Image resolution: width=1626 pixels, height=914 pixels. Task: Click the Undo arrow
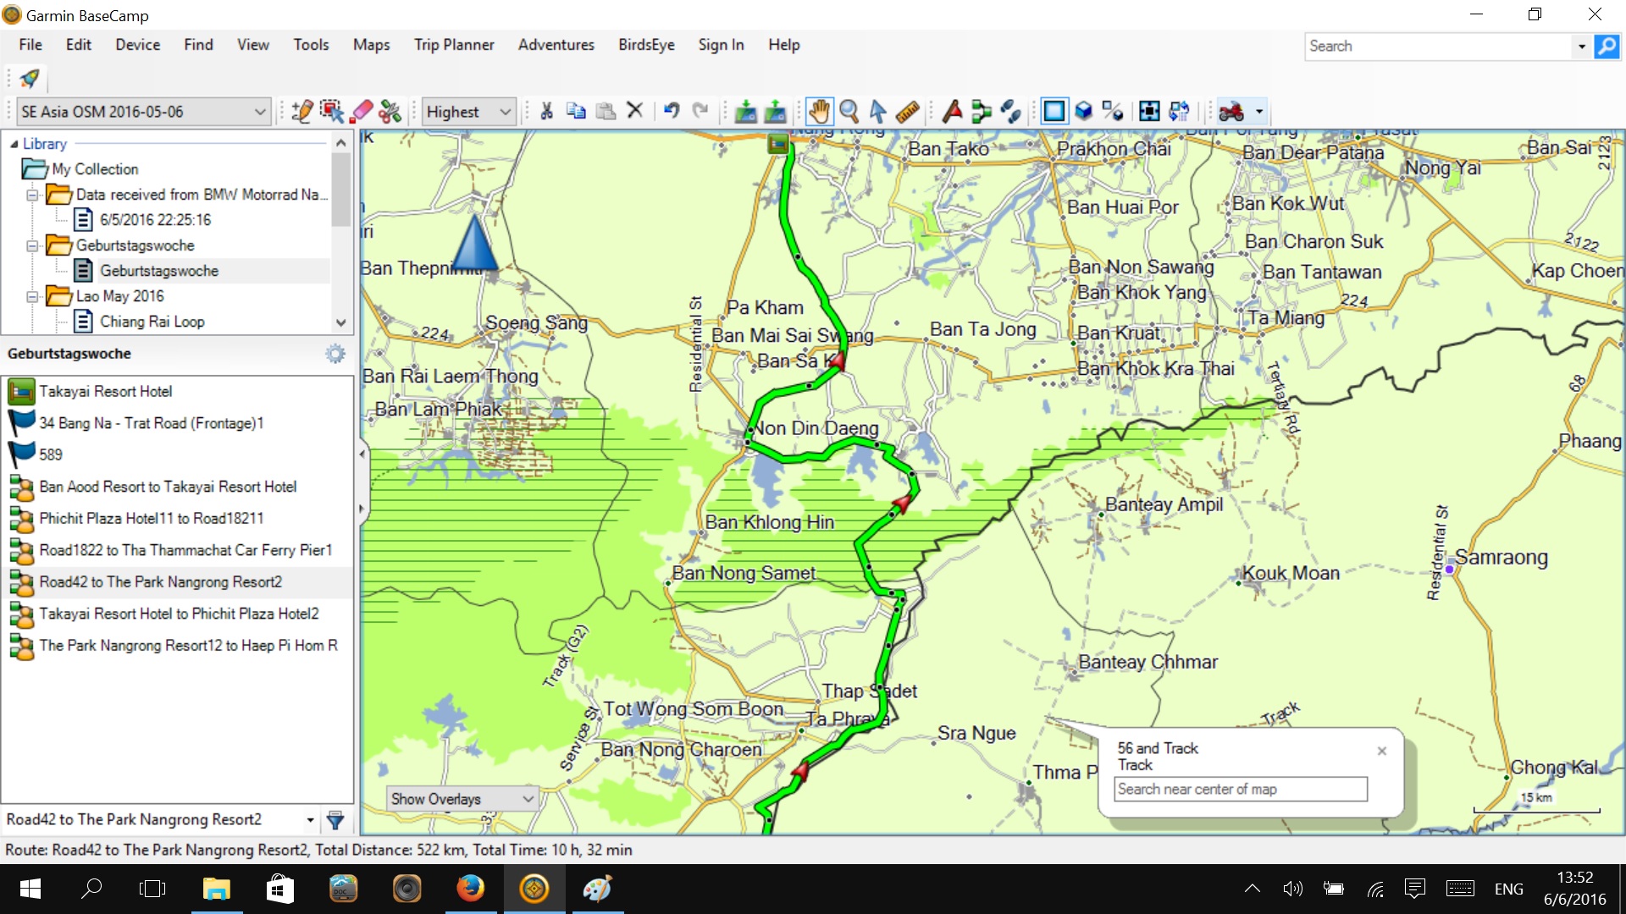[x=672, y=111]
